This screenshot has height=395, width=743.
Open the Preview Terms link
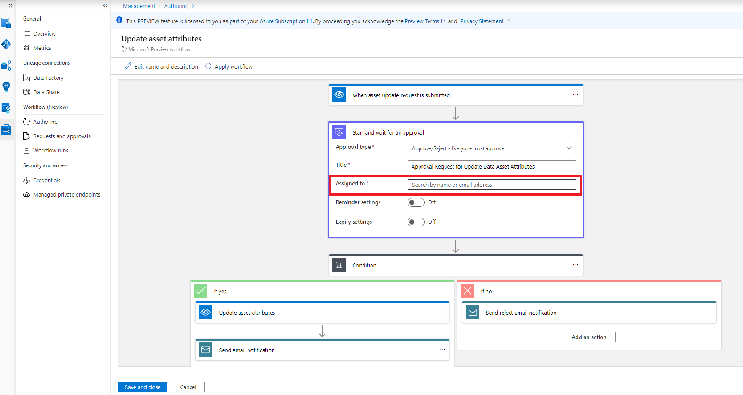[425, 21]
